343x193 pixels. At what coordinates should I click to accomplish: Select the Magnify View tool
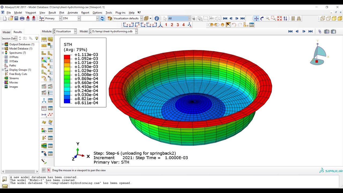click(268, 18)
